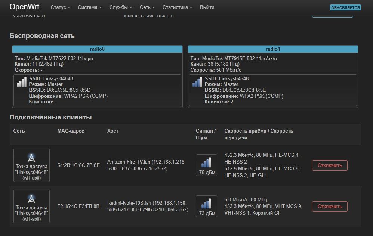The height and width of the screenshot is (236, 373).
Task: Click the MAC-адрес column header
Action: point(71,131)
